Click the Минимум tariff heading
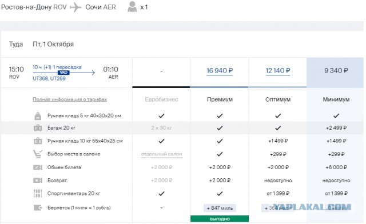This screenshot has height=224, width=366. [x=336, y=99]
